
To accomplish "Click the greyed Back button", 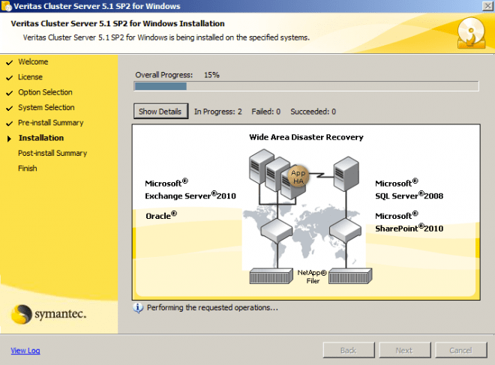I will (x=349, y=350).
